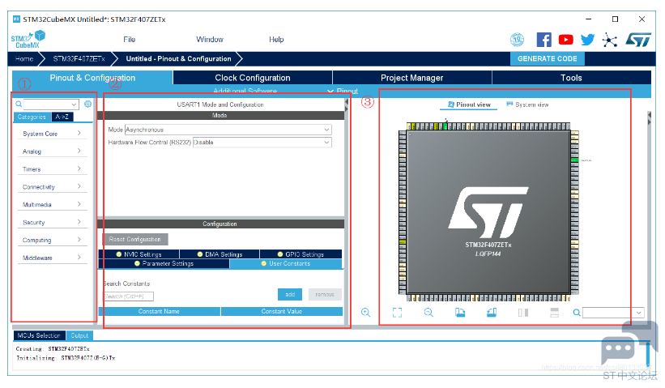665x388 pixels.
Task: Open the ST YouTube channel icon
Action: pyautogui.click(x=565, y=40)
